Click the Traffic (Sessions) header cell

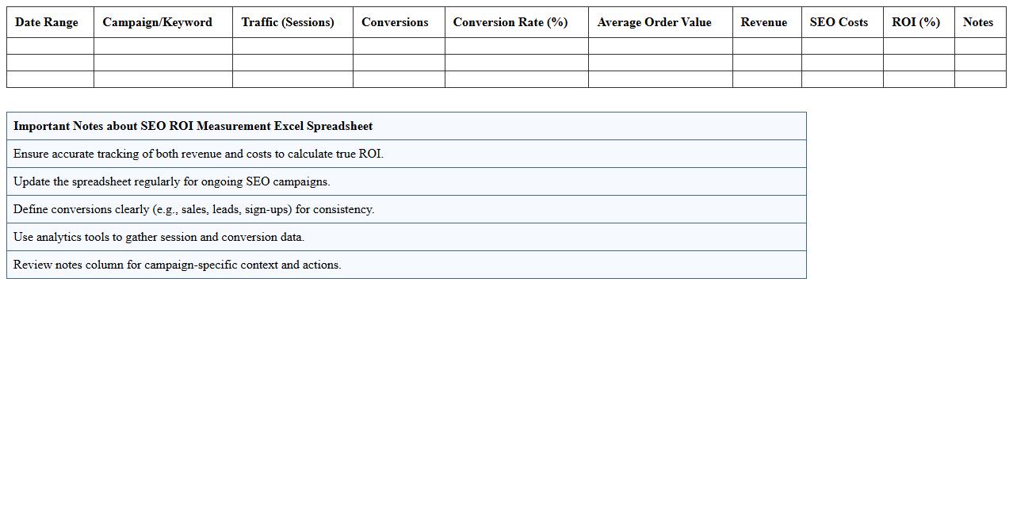[x=292, y=22]
